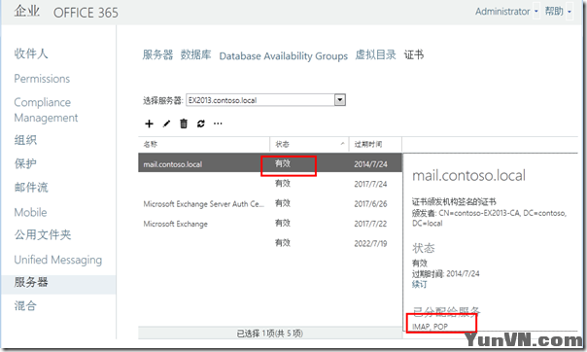
Task: Click the 企业 header link
Action: pyautogui.click(x=26, y=11)
